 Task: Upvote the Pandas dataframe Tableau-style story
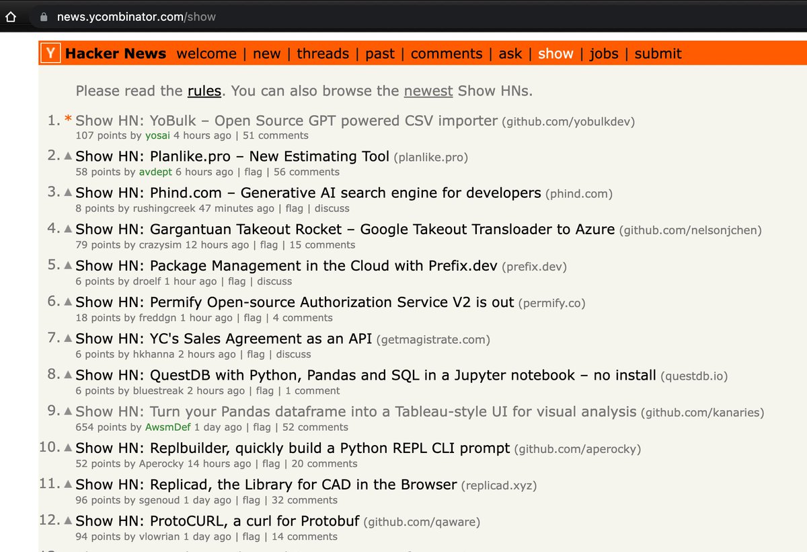tap(68, 411)
